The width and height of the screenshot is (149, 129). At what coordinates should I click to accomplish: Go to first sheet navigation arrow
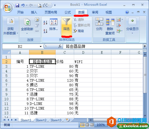[x=4, y=120]
